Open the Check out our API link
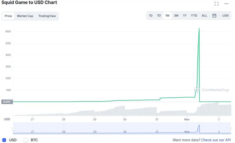 (x=216, y=140)
